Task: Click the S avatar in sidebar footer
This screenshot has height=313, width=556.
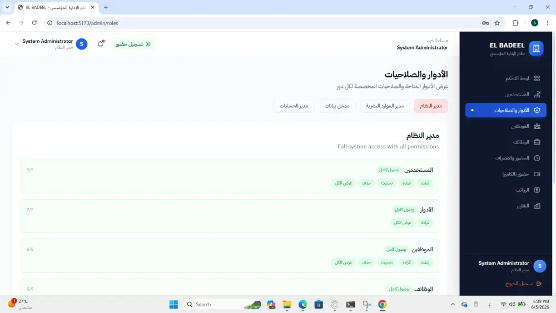Action: (540, 266)
